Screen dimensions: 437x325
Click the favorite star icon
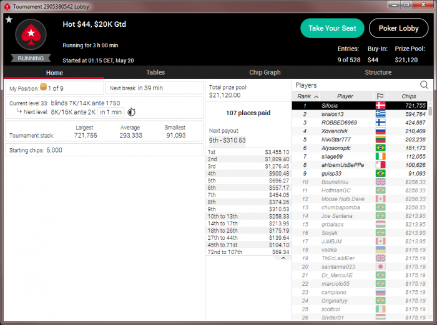click(x=9, y=19)
